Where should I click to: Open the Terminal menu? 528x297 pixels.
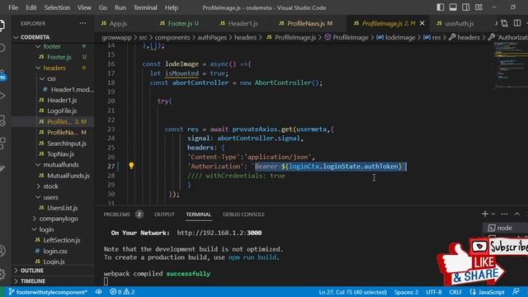tap(145, 7)
